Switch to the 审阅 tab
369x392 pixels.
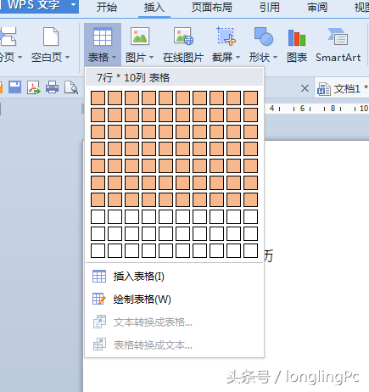click(317, 8)
